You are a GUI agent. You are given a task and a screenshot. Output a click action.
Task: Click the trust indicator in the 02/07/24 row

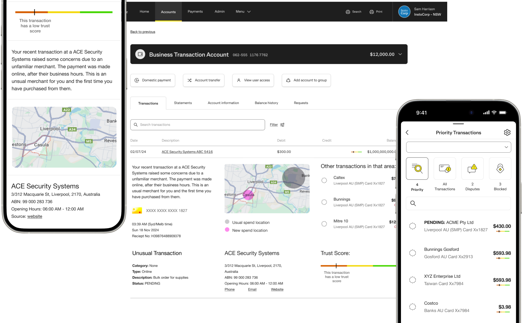click(x=356, y=152)
